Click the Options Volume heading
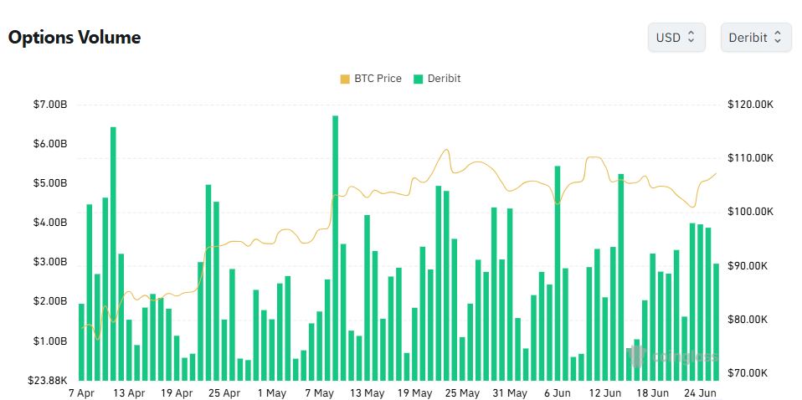This screenshot has height=400, width=802. pyautogui.click(x=75, y=38)
